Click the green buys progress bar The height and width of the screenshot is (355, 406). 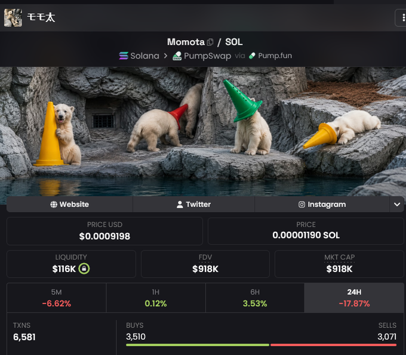pos(198,345)
